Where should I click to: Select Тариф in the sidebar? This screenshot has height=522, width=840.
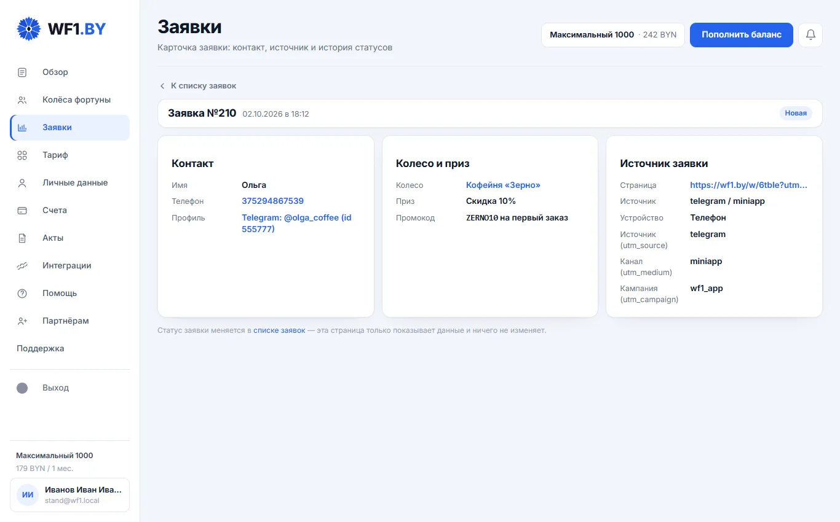pyautogui.click(x=69, y=155)
